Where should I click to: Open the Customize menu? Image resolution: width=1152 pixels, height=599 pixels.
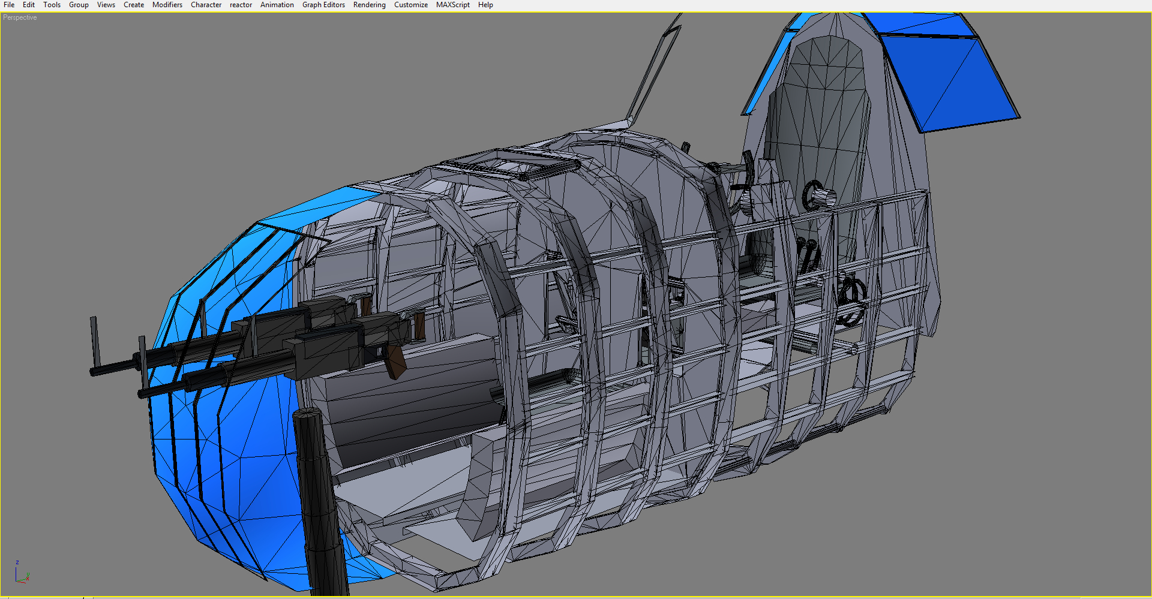tap(410, 5)
